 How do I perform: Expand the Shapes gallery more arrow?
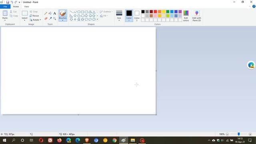tap(98, 20)
